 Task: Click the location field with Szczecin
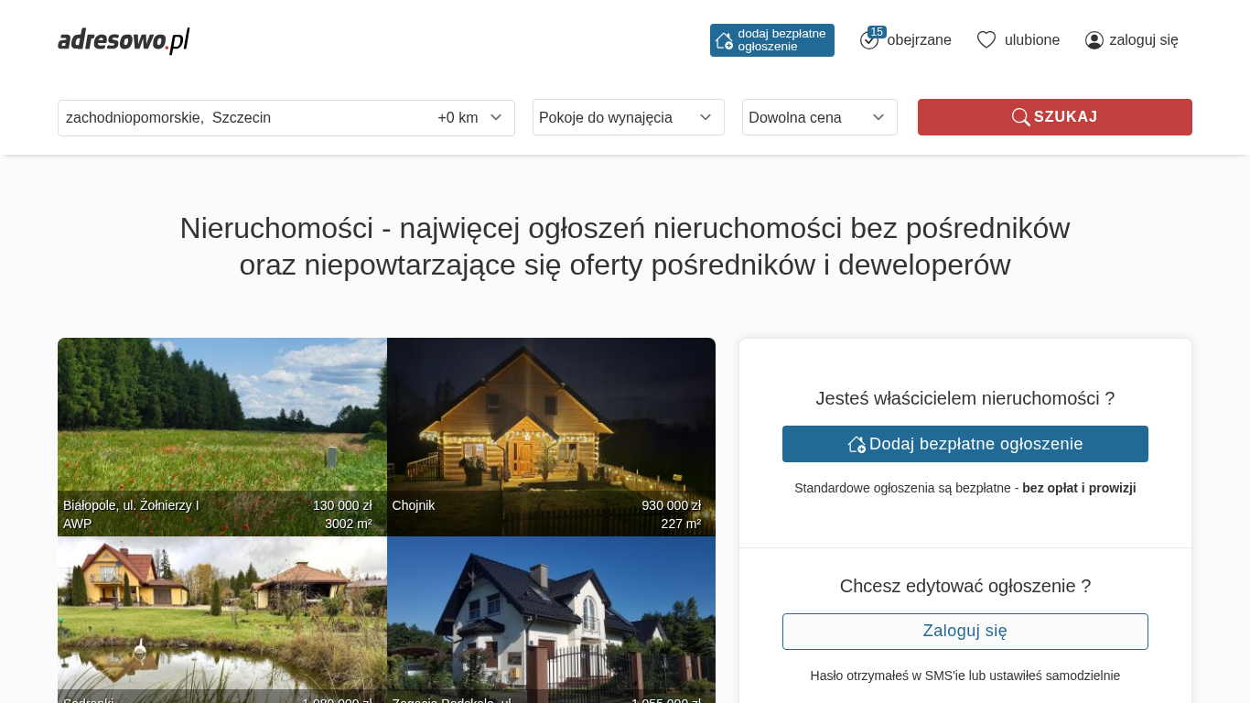pos(238,118)
